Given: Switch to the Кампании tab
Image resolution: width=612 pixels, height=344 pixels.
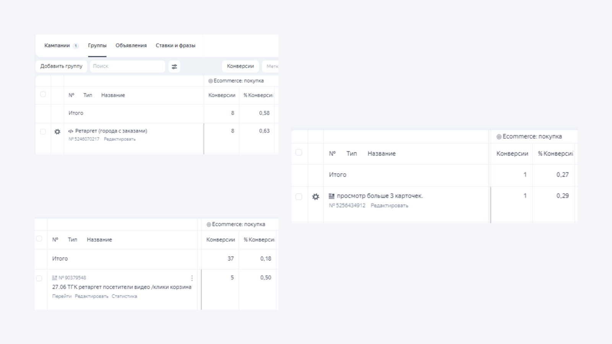Looking at the screenshot, I should 57,45.
